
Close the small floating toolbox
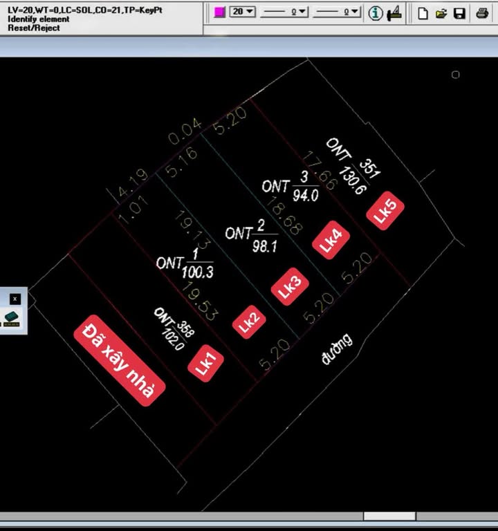pos(15,299)
